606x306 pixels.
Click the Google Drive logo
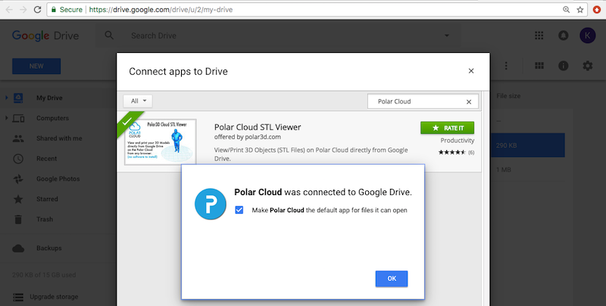point(45,36)
